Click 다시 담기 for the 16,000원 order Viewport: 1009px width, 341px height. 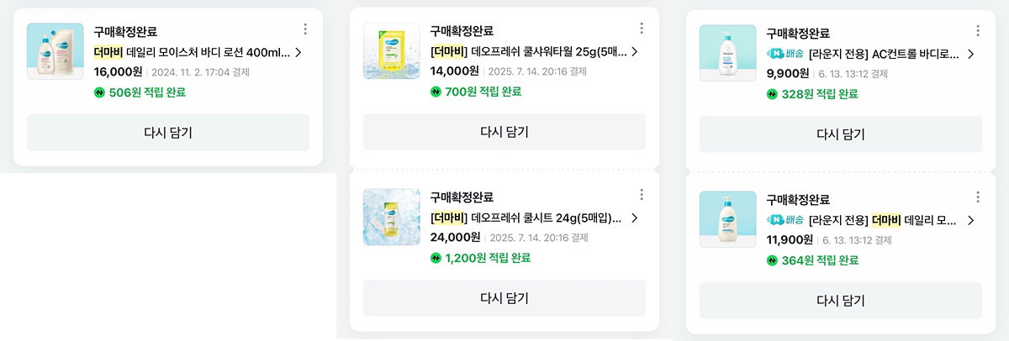168,133
